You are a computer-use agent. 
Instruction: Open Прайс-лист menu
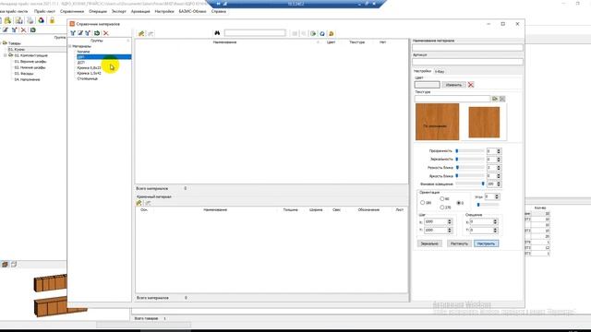[x=44, y=11]
